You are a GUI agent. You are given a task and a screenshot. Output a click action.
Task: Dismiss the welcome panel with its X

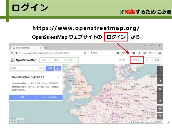point(58,77)
